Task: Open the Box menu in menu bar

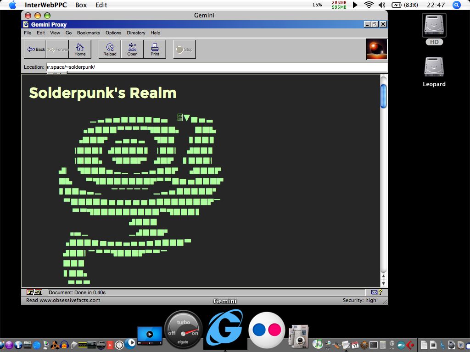Action: coord(81,5)
